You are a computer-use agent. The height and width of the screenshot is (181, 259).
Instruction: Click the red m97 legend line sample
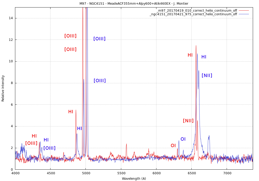point(244,11)
